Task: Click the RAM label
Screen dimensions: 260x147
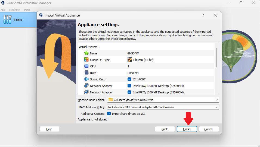Action: coord(93,73)
